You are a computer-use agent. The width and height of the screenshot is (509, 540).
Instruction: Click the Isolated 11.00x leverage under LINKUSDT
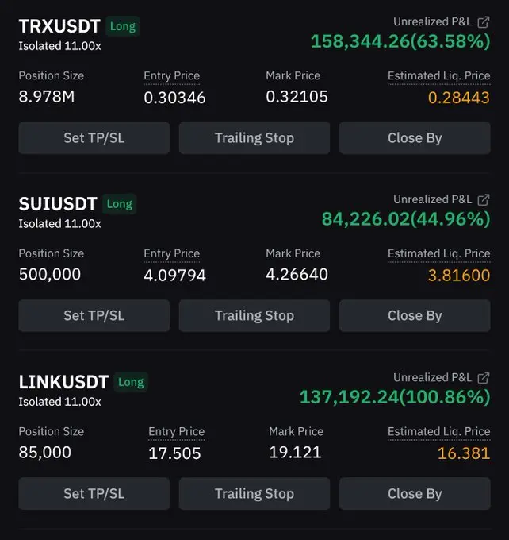click(x=59, y=402)
